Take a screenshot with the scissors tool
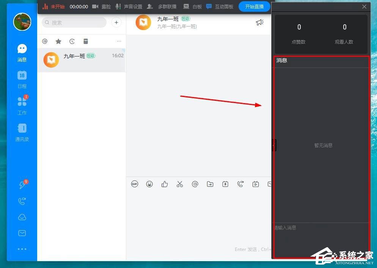This screenshot has width=377, height=268. pyautogui.click(x=180, y=184)
